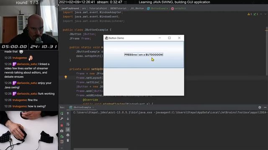Click the JButtonExample class breadcrumb
Screen dimensions: 268x150
157,8
